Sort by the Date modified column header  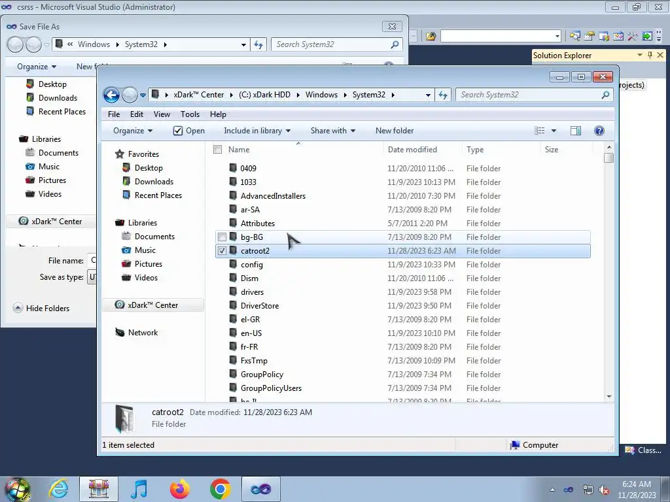point(423,150)
